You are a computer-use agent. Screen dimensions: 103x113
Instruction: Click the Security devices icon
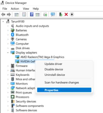click(13, 101)
